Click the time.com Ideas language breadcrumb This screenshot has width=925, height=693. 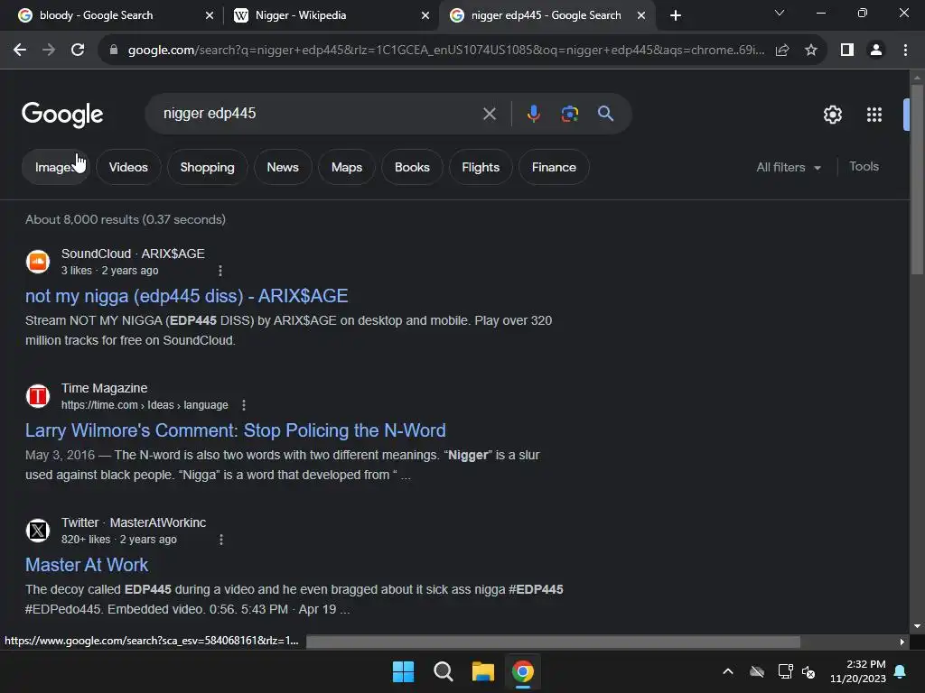[x=145, y=405]
